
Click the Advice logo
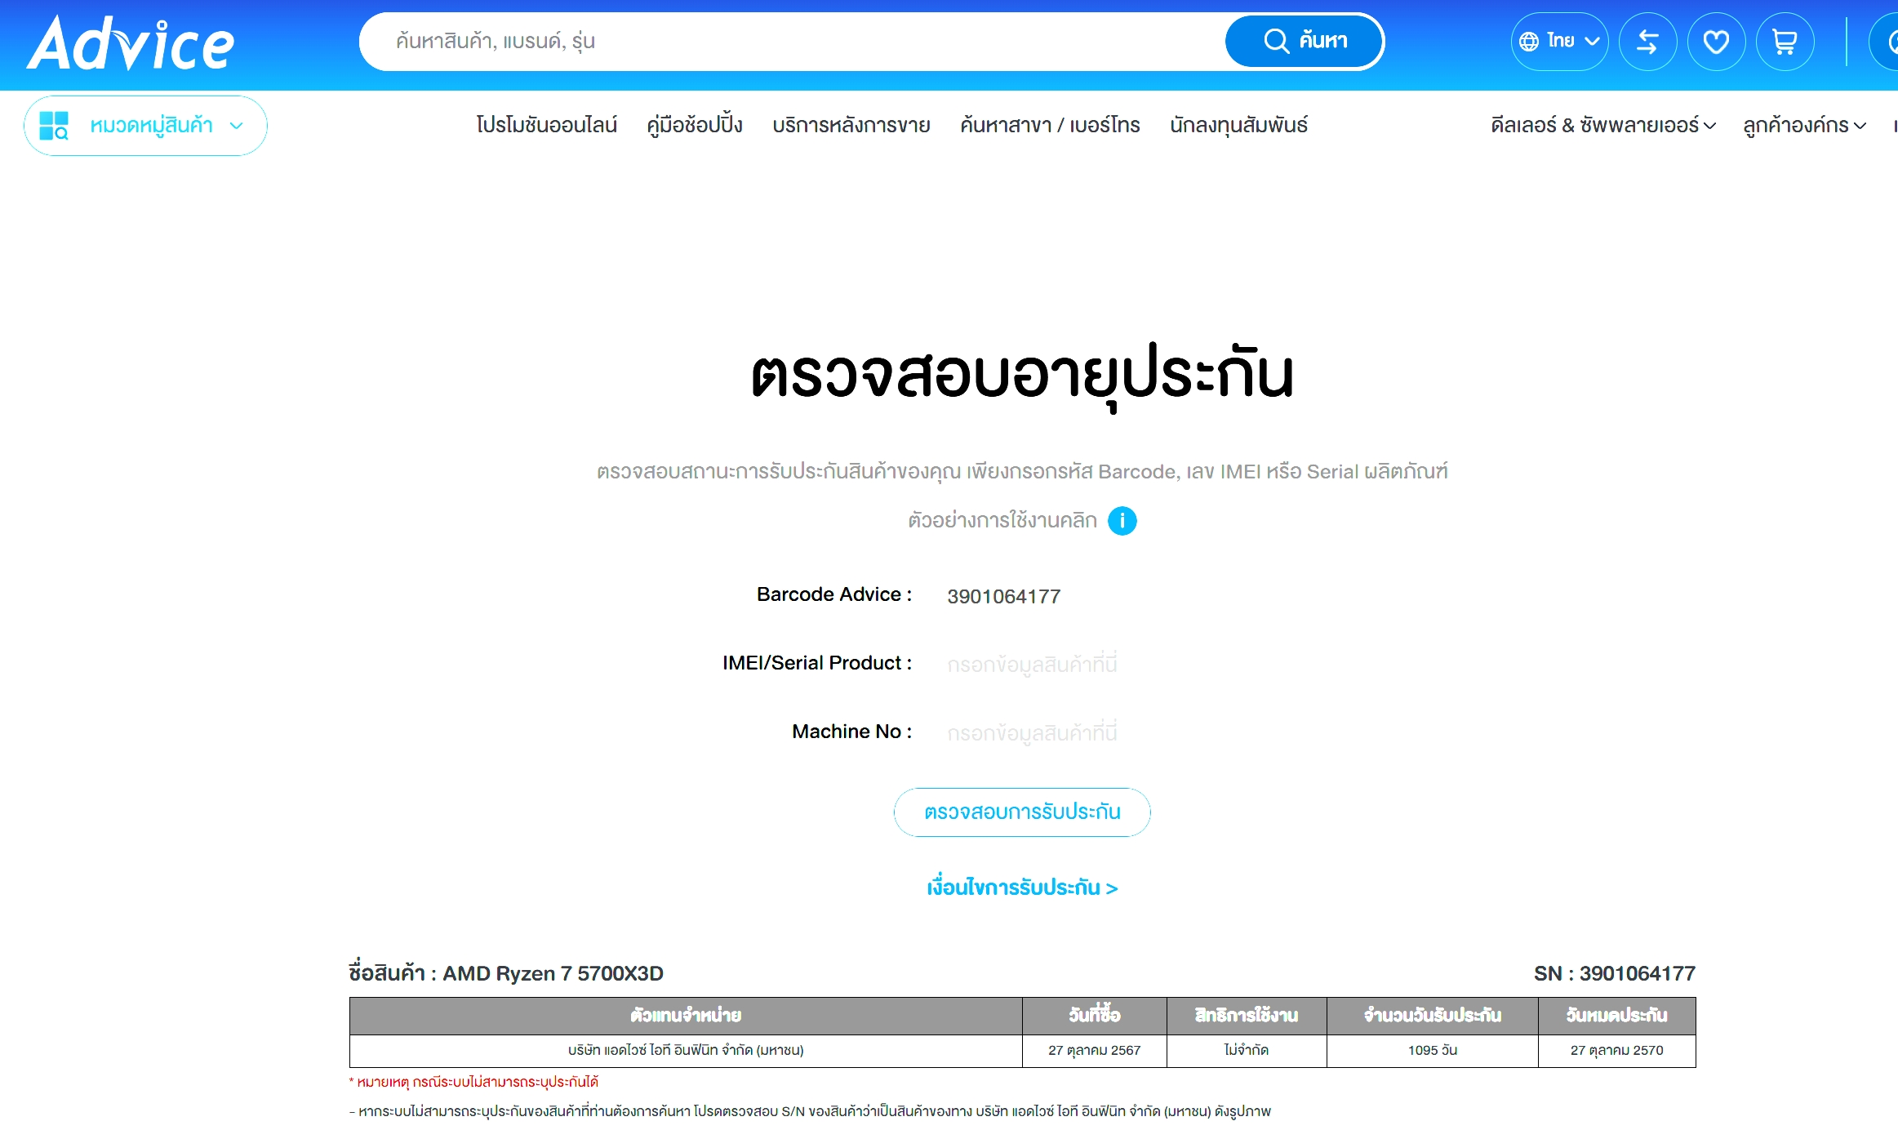[x=131, y=43]
